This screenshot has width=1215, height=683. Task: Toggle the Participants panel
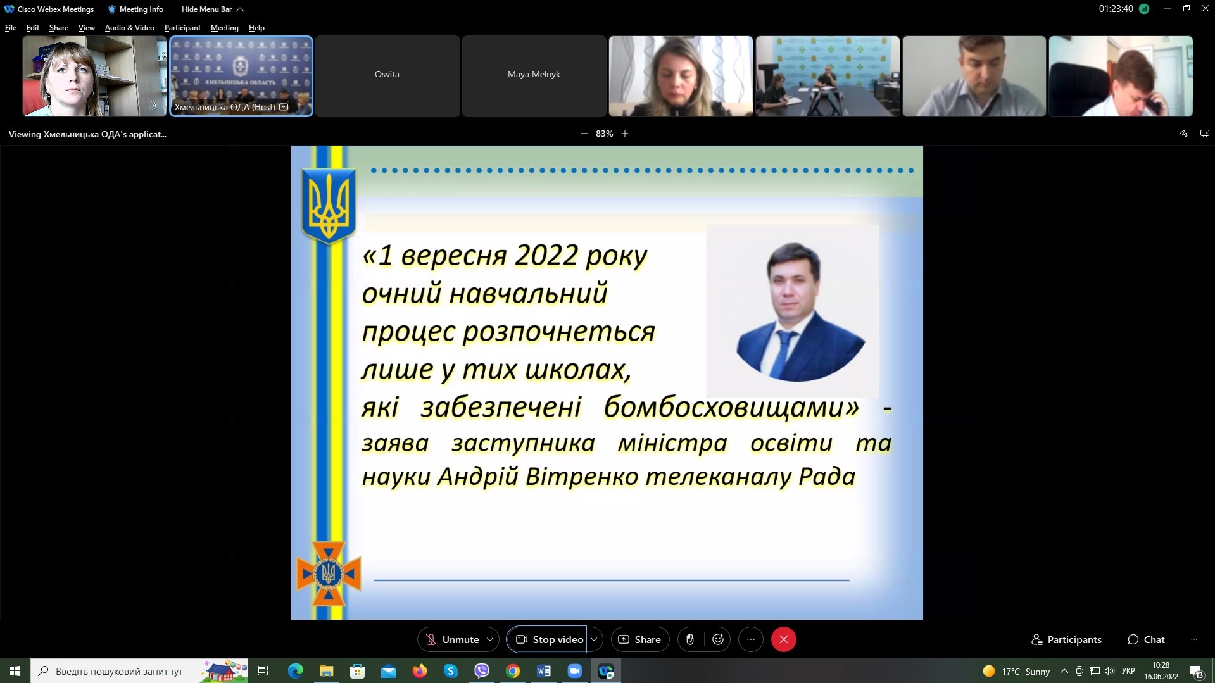[x=1066, y=639]
